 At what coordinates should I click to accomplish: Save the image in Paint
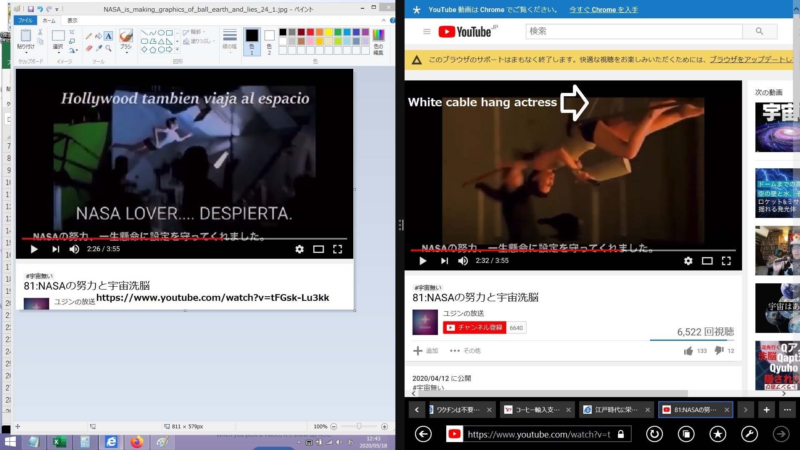[31, 9]
